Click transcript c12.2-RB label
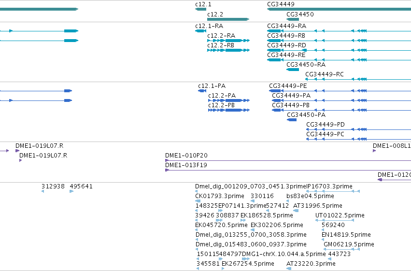The height and width of the screenshot is (271, 411). (220, 45)
